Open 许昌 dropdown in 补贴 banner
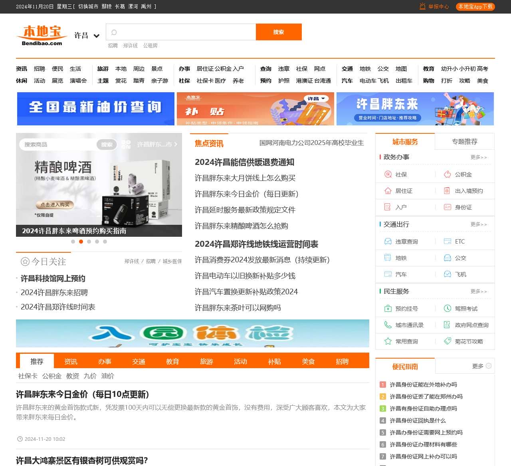 (x=316, y=99)
